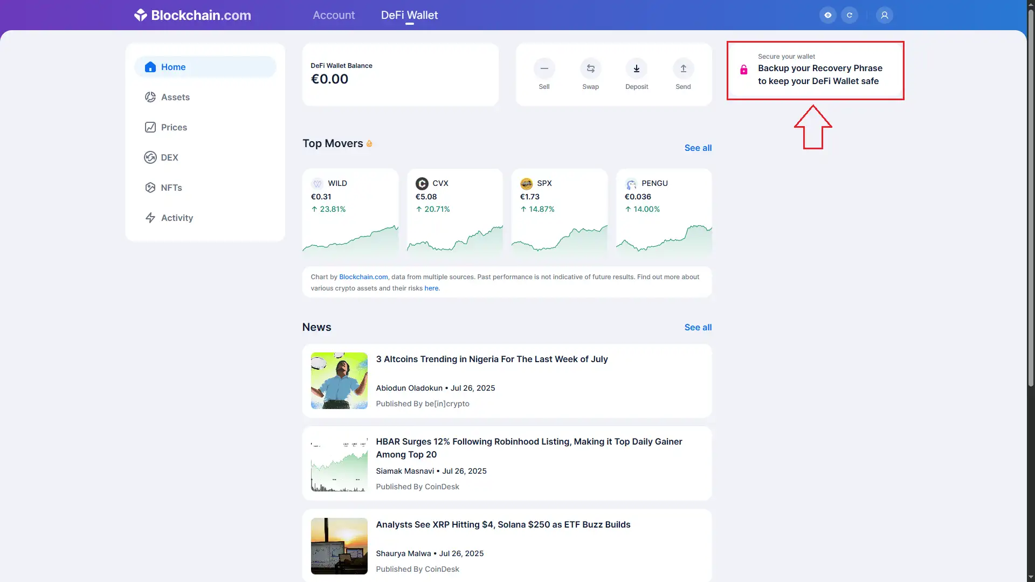Switch to the Account tab
1035x582 pixels.
tap(334, 15)
